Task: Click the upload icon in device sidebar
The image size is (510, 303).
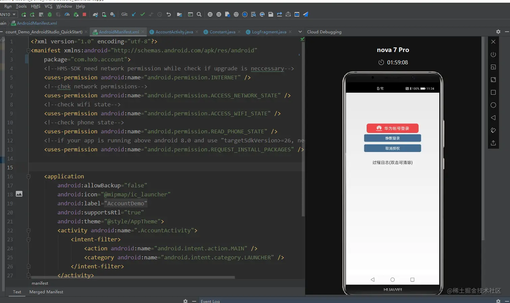Action: click(493, 143)
